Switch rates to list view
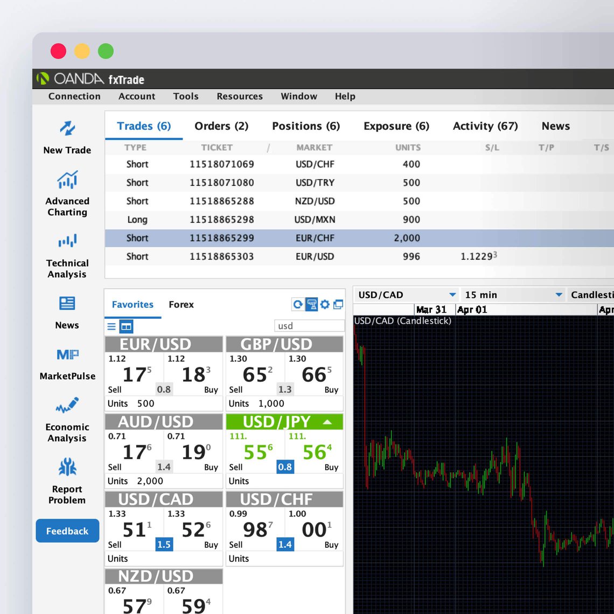This screenshot has width=614, height=614. pos(111,326)
